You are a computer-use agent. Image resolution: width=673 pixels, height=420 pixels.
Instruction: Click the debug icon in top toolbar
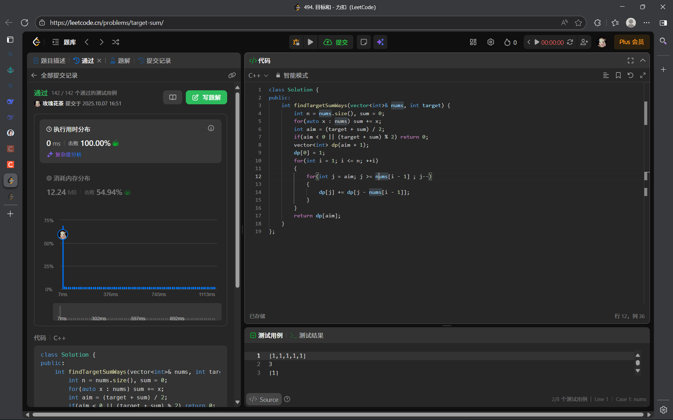296,42
